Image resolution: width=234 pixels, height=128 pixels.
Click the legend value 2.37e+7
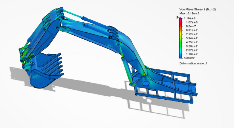[x=192, y=50]
